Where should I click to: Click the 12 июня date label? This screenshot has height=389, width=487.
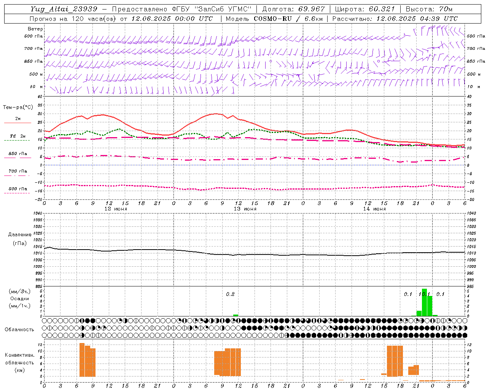116,209
